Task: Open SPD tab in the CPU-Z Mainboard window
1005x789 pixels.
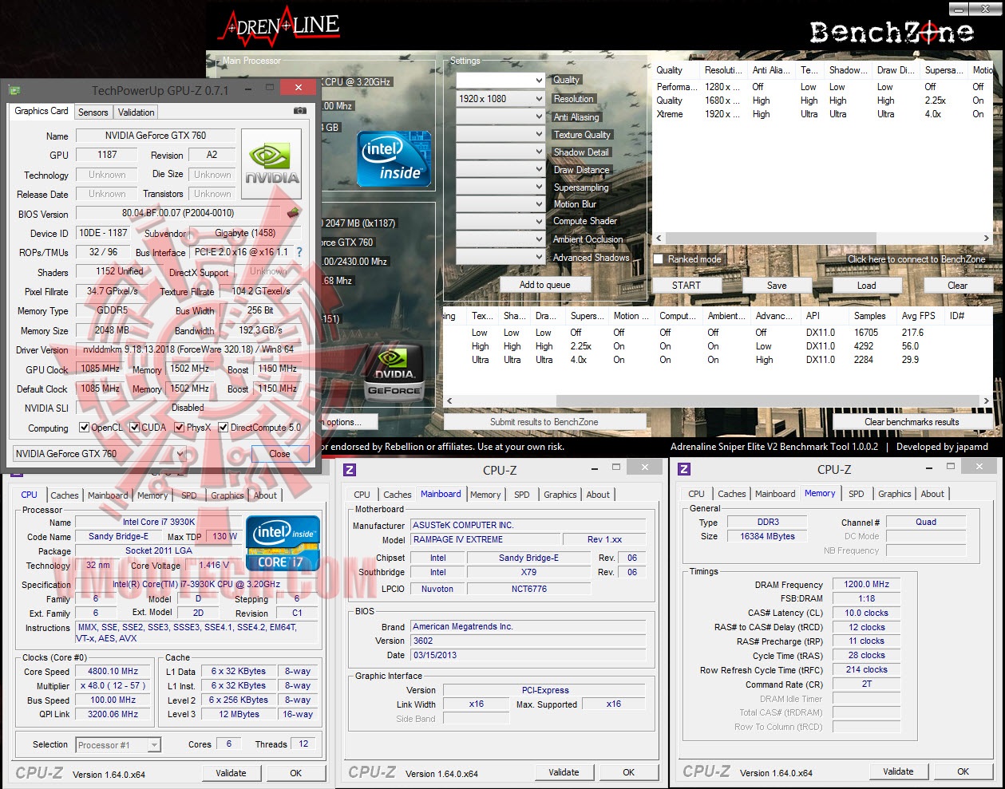Action: point(522,495)
